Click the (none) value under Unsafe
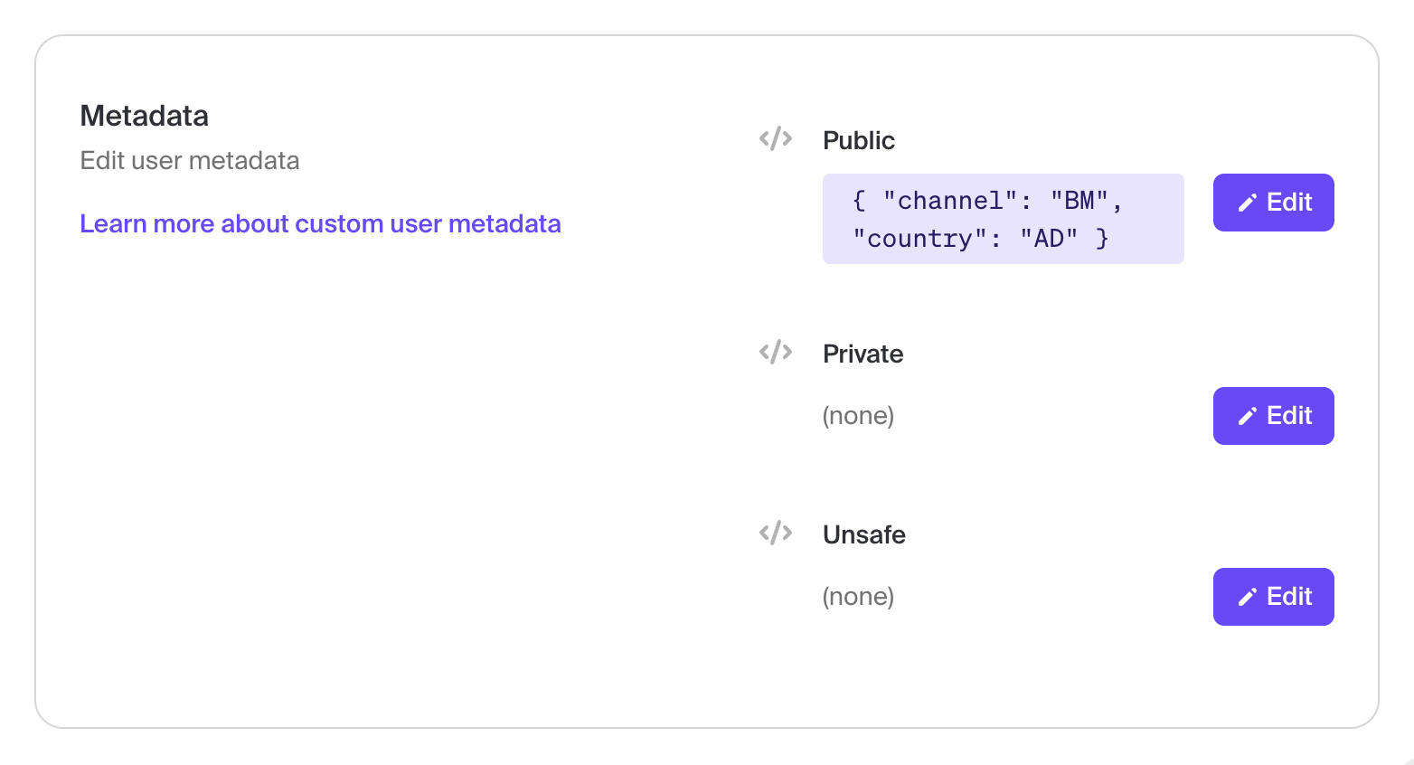Viewport: 1414px width, 765px height. (x=858, y=597)
